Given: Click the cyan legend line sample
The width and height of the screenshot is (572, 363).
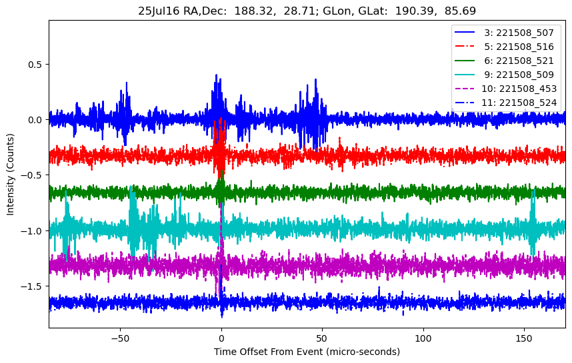Looking at the screenshot, I should (465, 75).
